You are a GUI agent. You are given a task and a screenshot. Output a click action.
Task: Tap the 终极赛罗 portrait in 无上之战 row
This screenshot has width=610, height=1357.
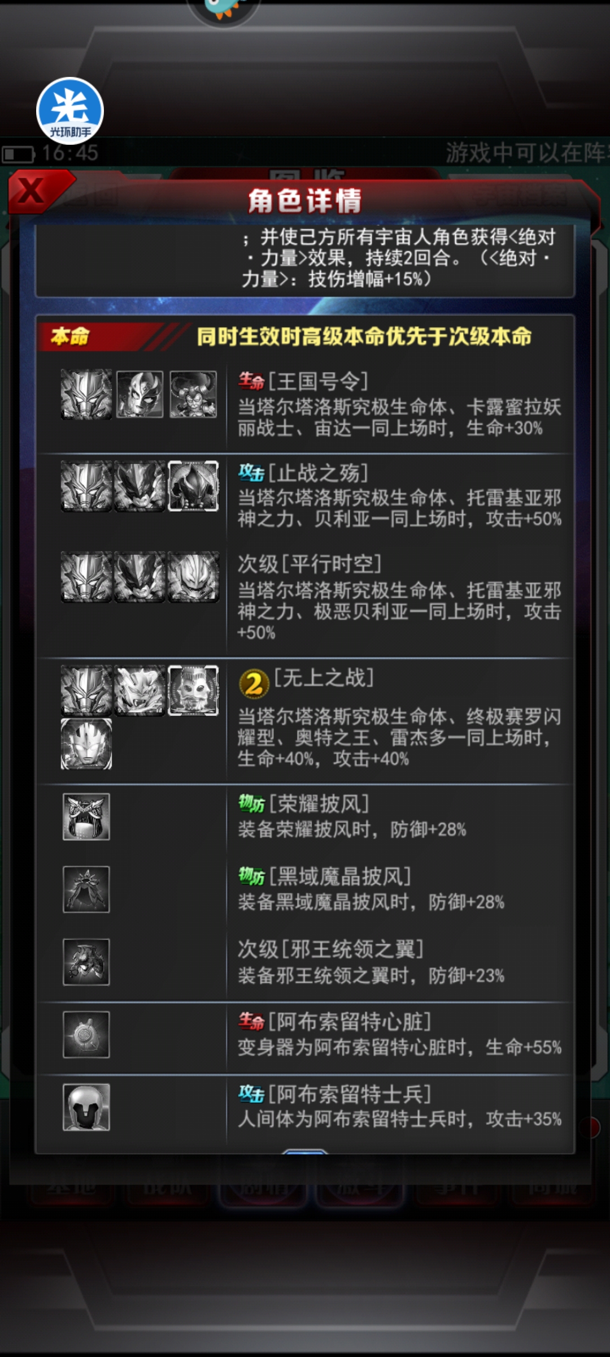[140, 690]
